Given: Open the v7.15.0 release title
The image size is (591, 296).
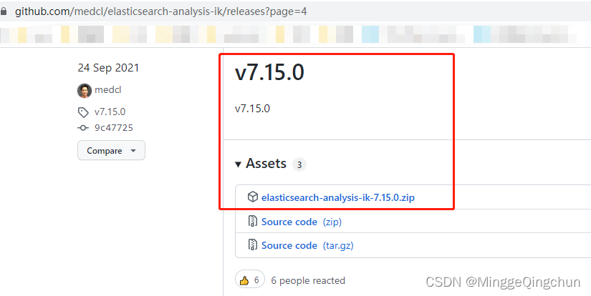Looking at the screenshot, I should coord(269,73).
